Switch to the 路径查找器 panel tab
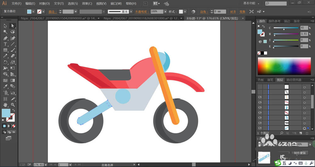The width and height of the screenshot is (315, 167). pos(294,80)
